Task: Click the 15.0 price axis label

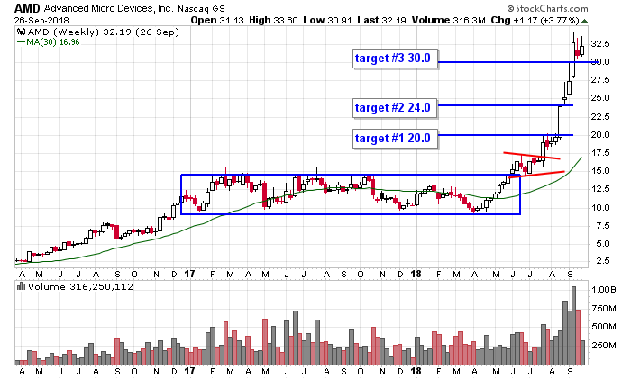Action: 600,171
